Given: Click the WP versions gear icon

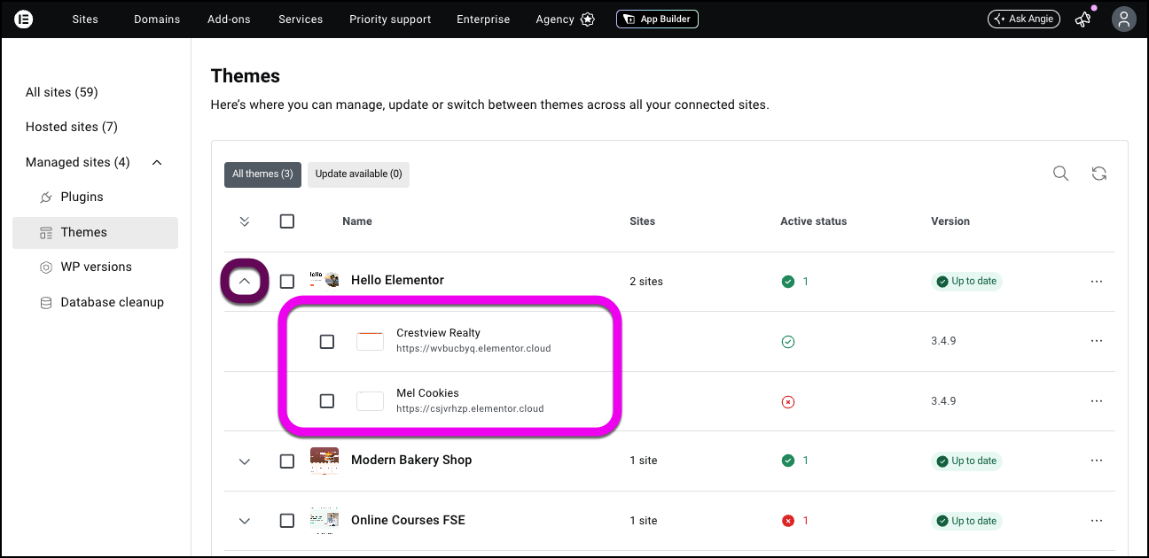Looking at the screenshot, I should click(46, 267).
